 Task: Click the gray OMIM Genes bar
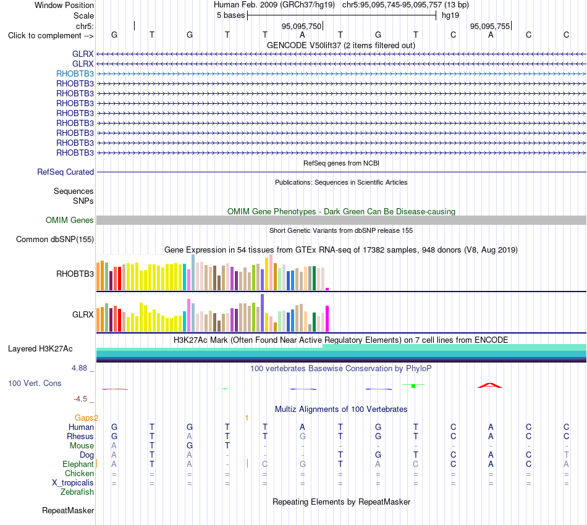[341, 220]
